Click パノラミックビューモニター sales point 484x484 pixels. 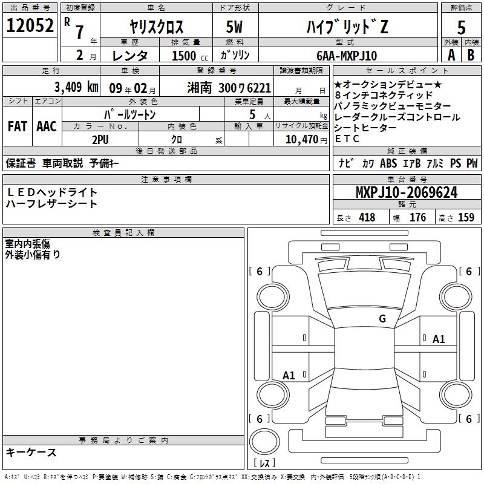(393, 106)
